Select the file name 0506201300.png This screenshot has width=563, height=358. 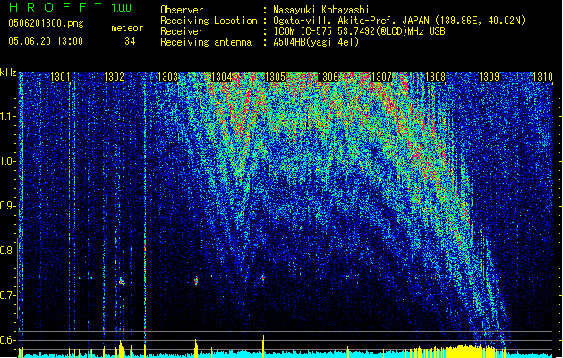(x=46, y=23)
